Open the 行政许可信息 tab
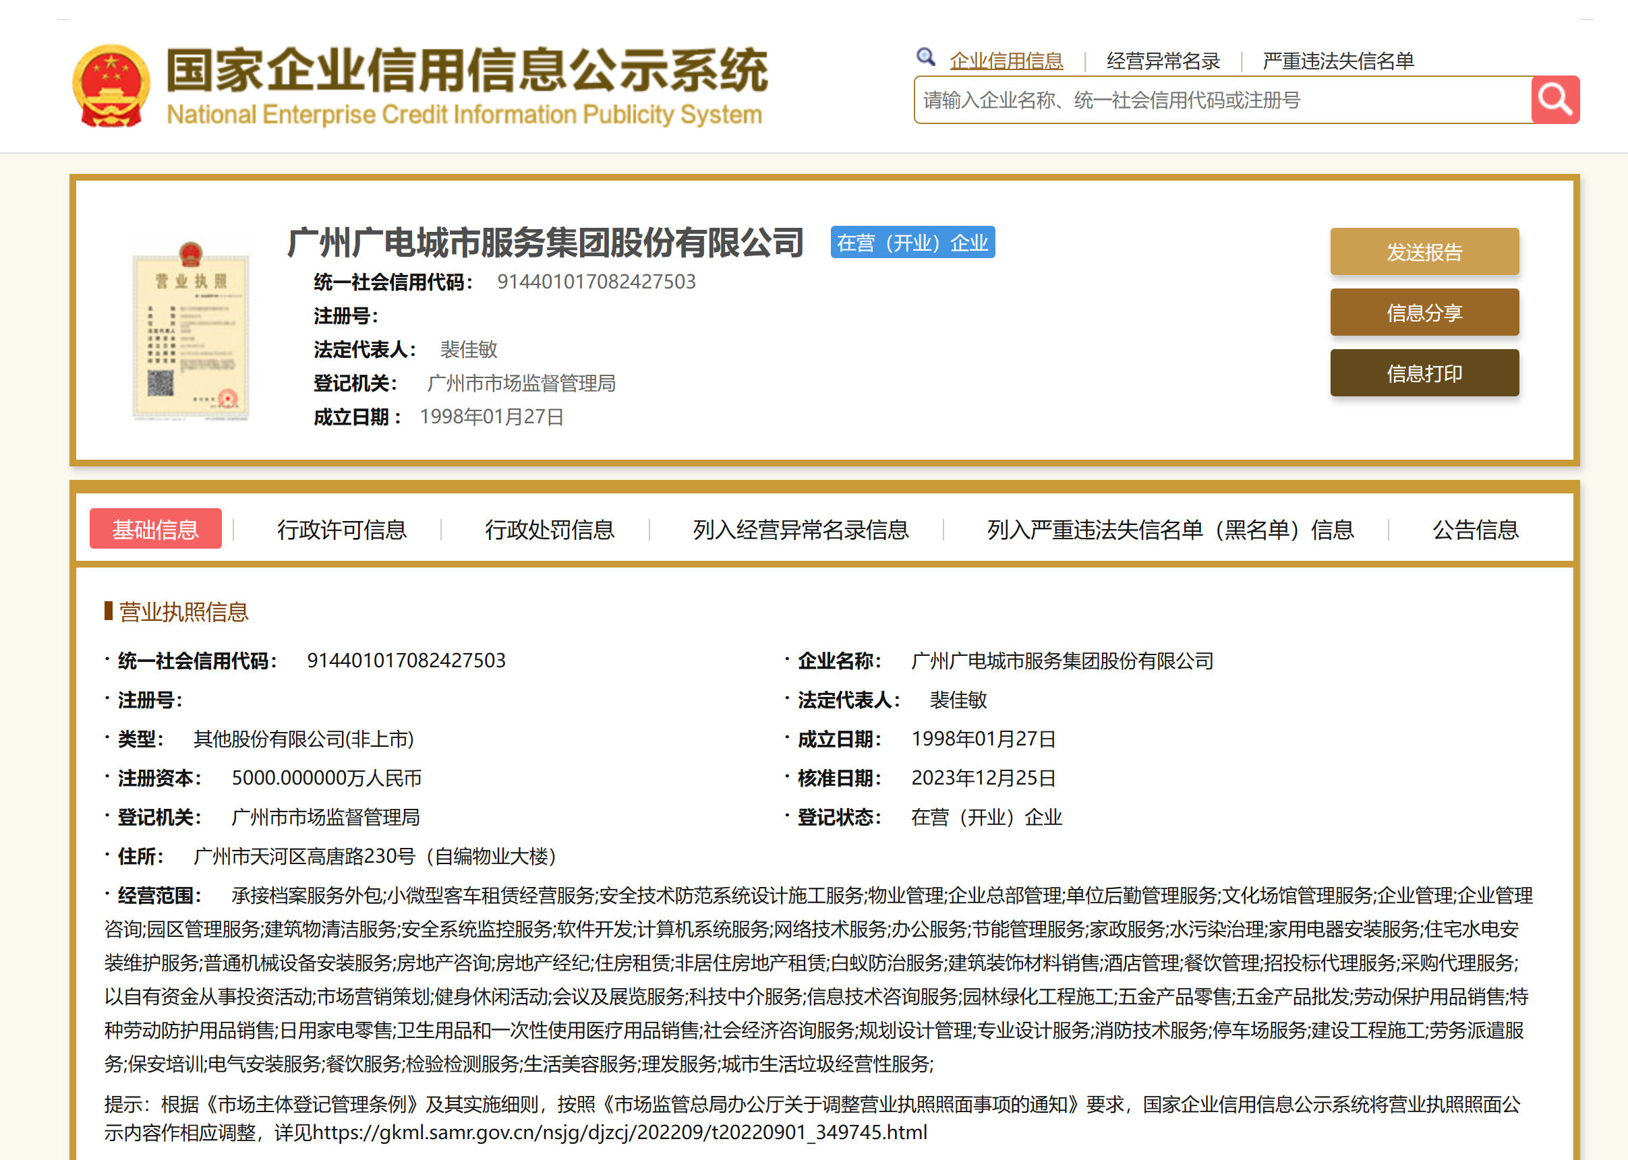This screenshot has height=1160, width=1628. [342, 529]
